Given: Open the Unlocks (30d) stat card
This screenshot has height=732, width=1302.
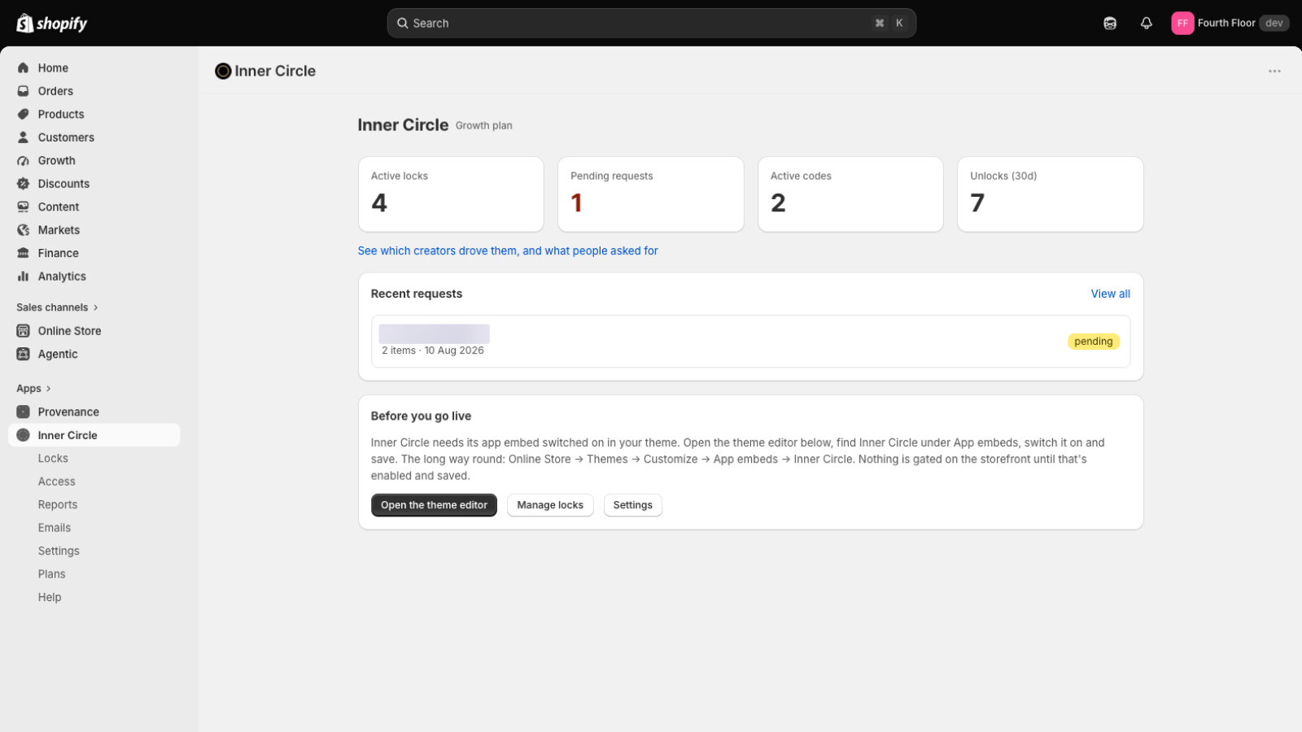Looking at the screenshot, I should click(x=1051, y=194).
